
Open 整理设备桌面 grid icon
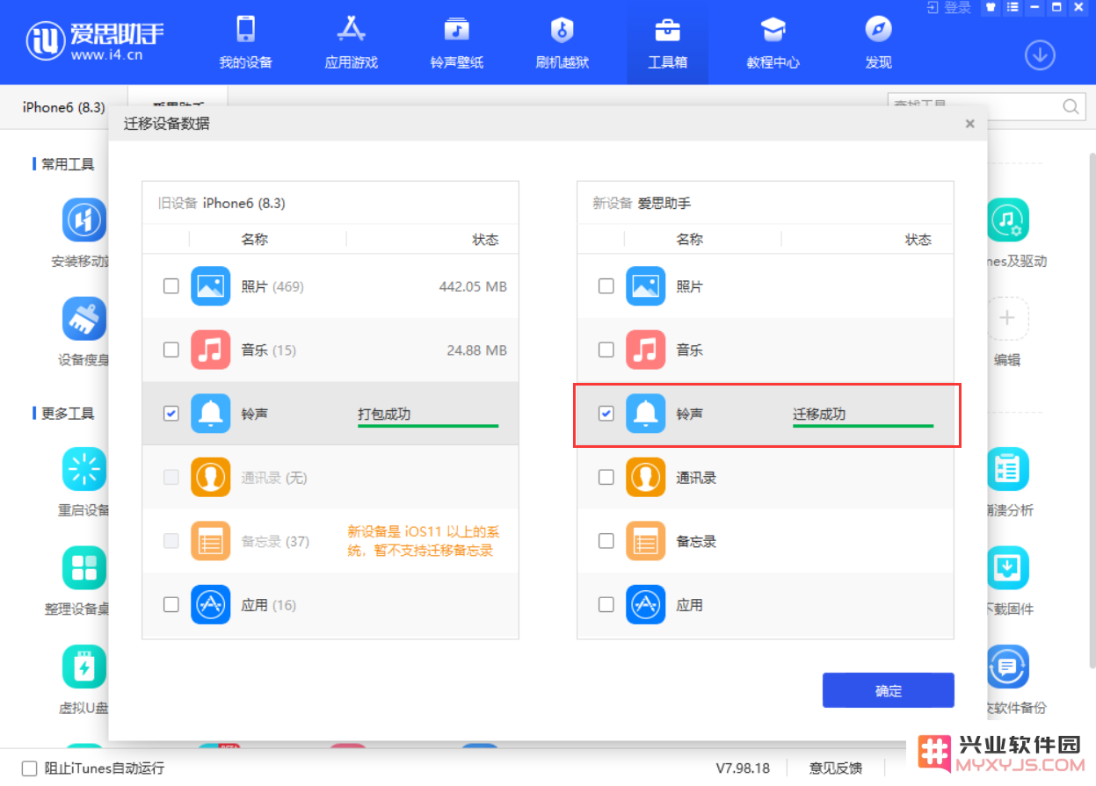click(x=84, y=568)
